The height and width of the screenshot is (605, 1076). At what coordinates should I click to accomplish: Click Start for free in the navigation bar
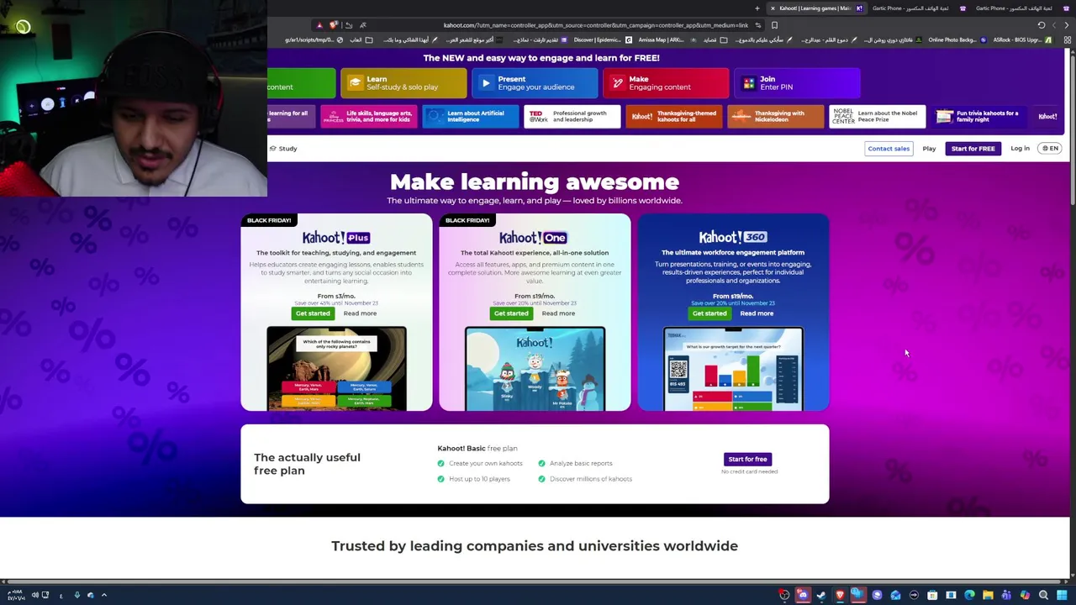point(973,149)
